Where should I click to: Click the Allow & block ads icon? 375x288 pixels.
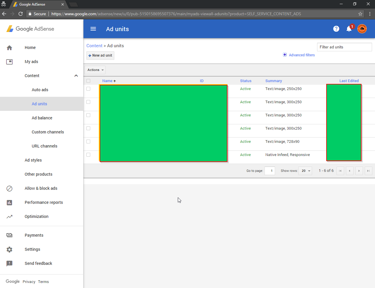9,188
